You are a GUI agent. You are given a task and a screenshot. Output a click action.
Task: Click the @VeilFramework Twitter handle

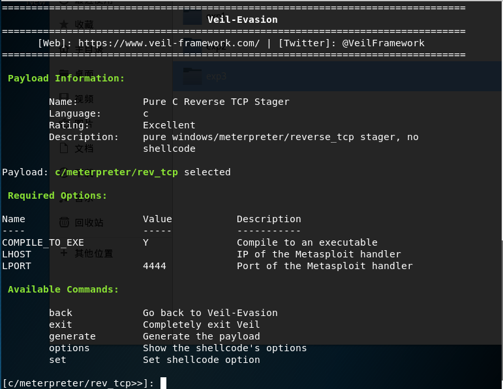(x=383, y=43)
